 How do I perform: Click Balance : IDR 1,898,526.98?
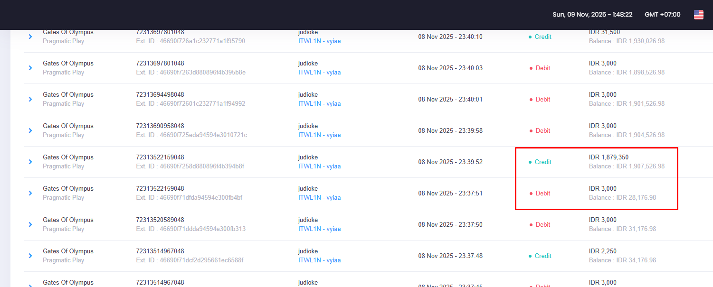[627, 73]
